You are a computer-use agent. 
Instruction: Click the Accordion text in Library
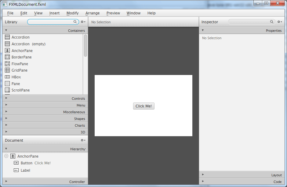20,37
